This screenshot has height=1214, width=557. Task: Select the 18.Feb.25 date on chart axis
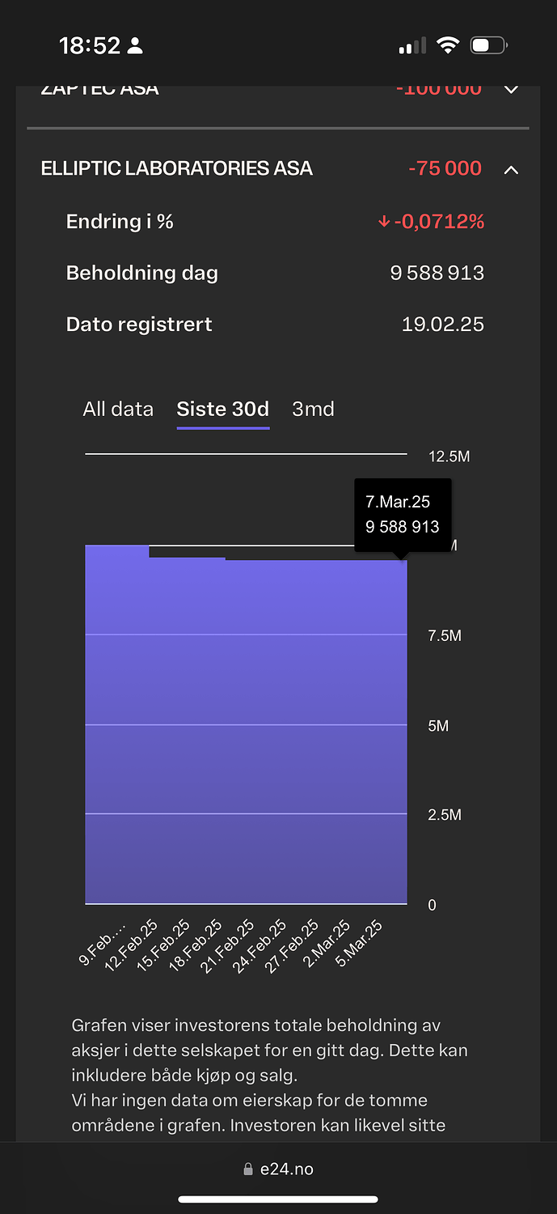[196, 944]
